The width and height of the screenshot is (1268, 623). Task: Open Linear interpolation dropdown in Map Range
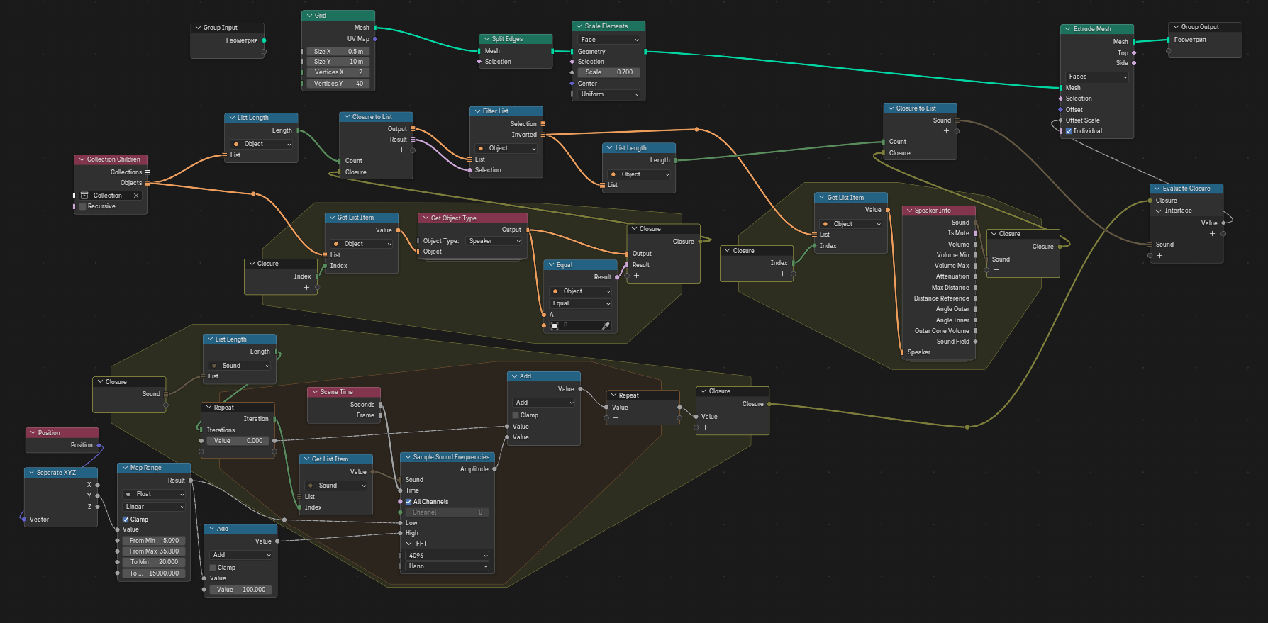(x=155, y=507)
